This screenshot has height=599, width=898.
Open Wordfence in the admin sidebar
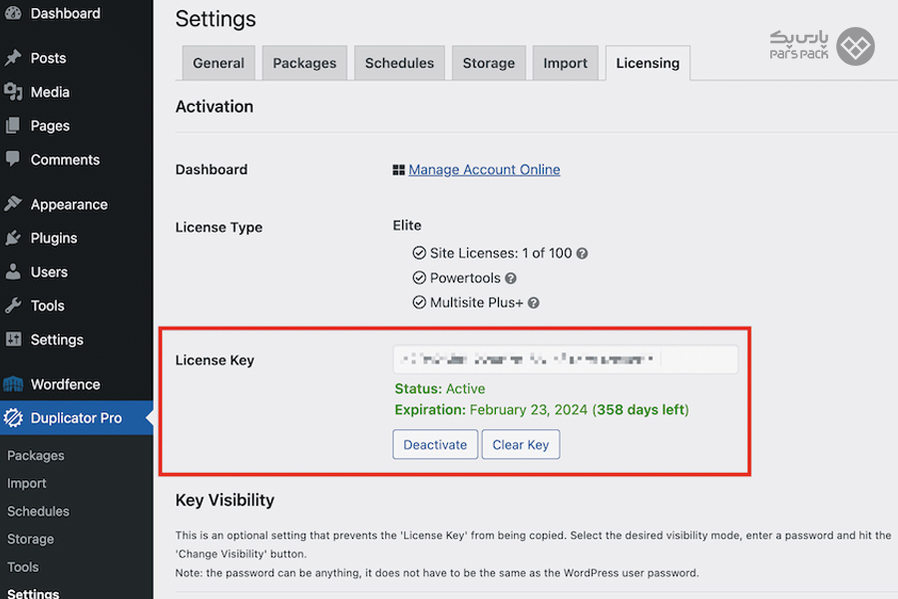pos(65,384)
